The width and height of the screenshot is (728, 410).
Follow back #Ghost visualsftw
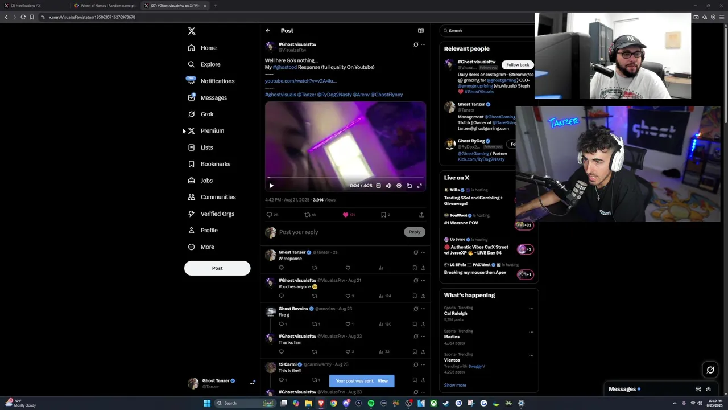518,65
